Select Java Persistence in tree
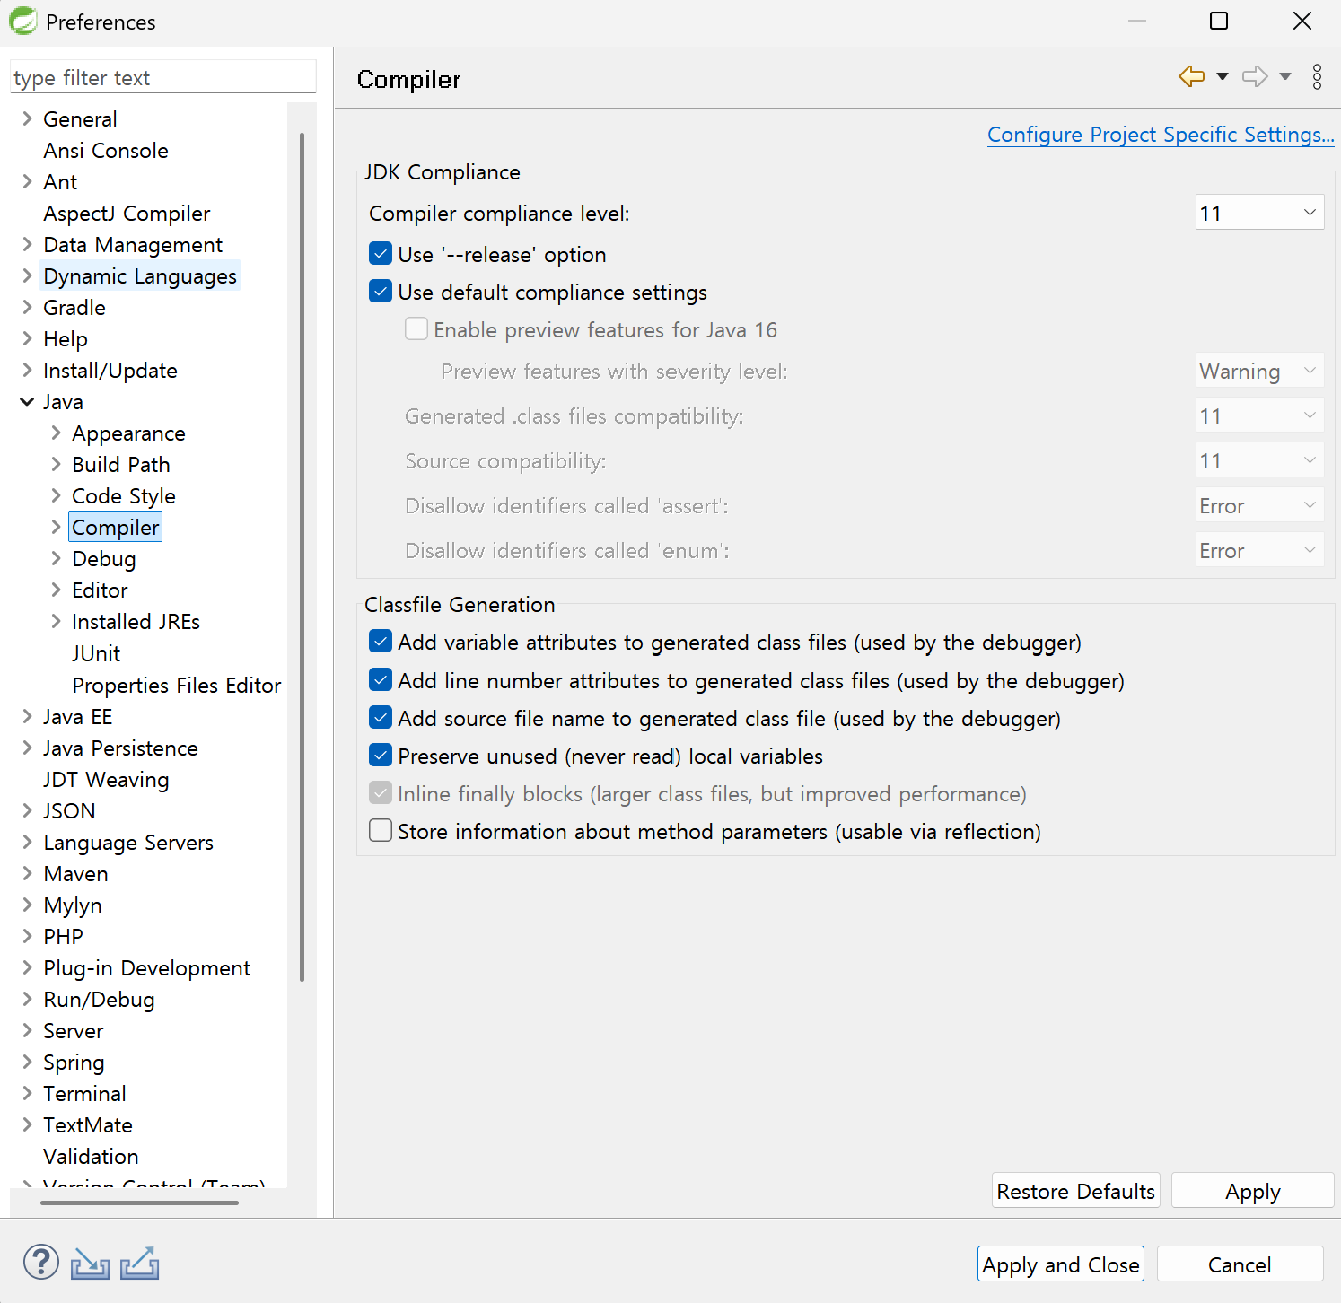Screen dimensions: 1341x1303 (120, 748)
